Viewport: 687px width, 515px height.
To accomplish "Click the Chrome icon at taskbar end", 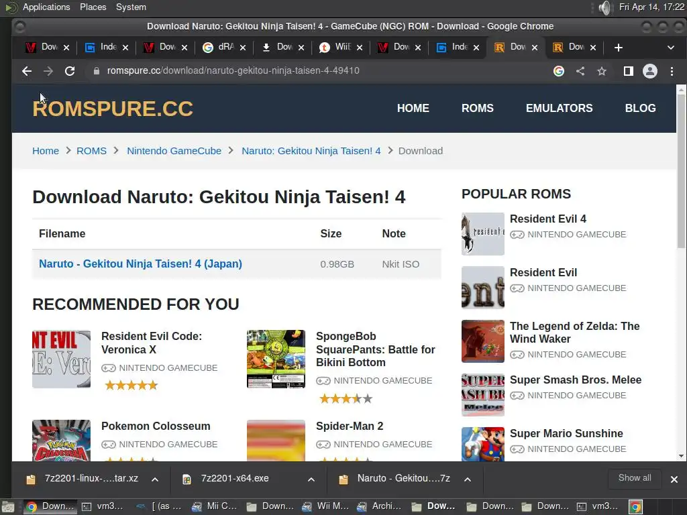I will click(x=635, y=507).
